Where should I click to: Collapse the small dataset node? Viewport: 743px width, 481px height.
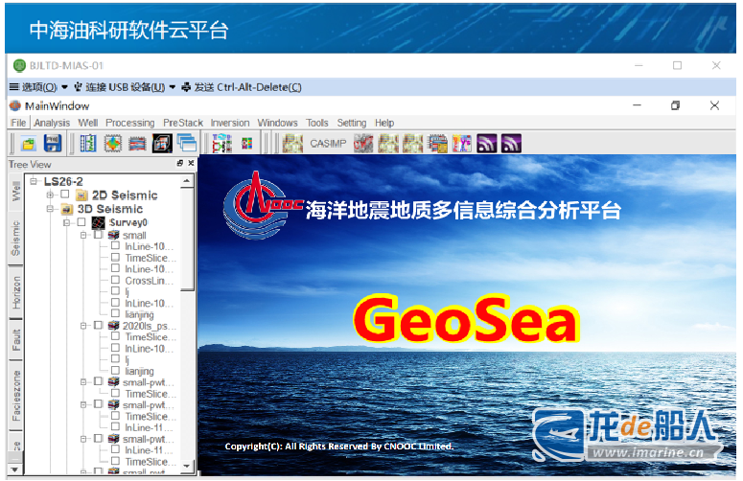(x=83, y=235)
